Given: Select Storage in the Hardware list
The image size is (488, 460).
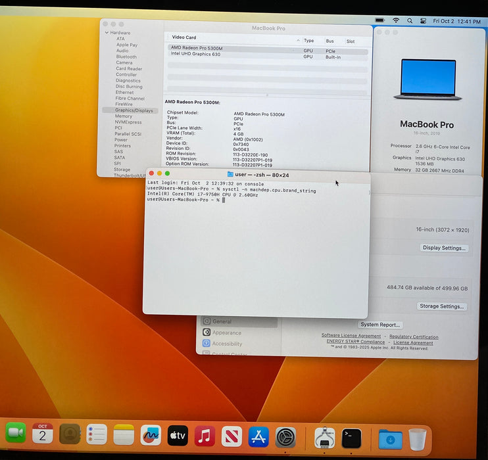Looking at the screenshot, I should point(122,170).
